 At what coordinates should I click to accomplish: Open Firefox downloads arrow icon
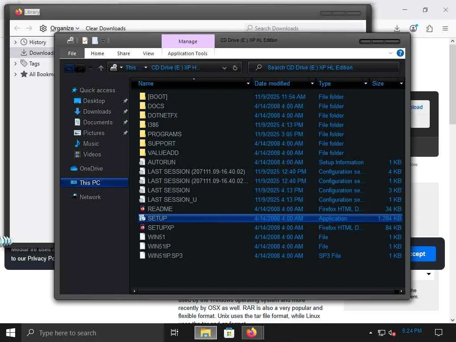coord(397,28)
